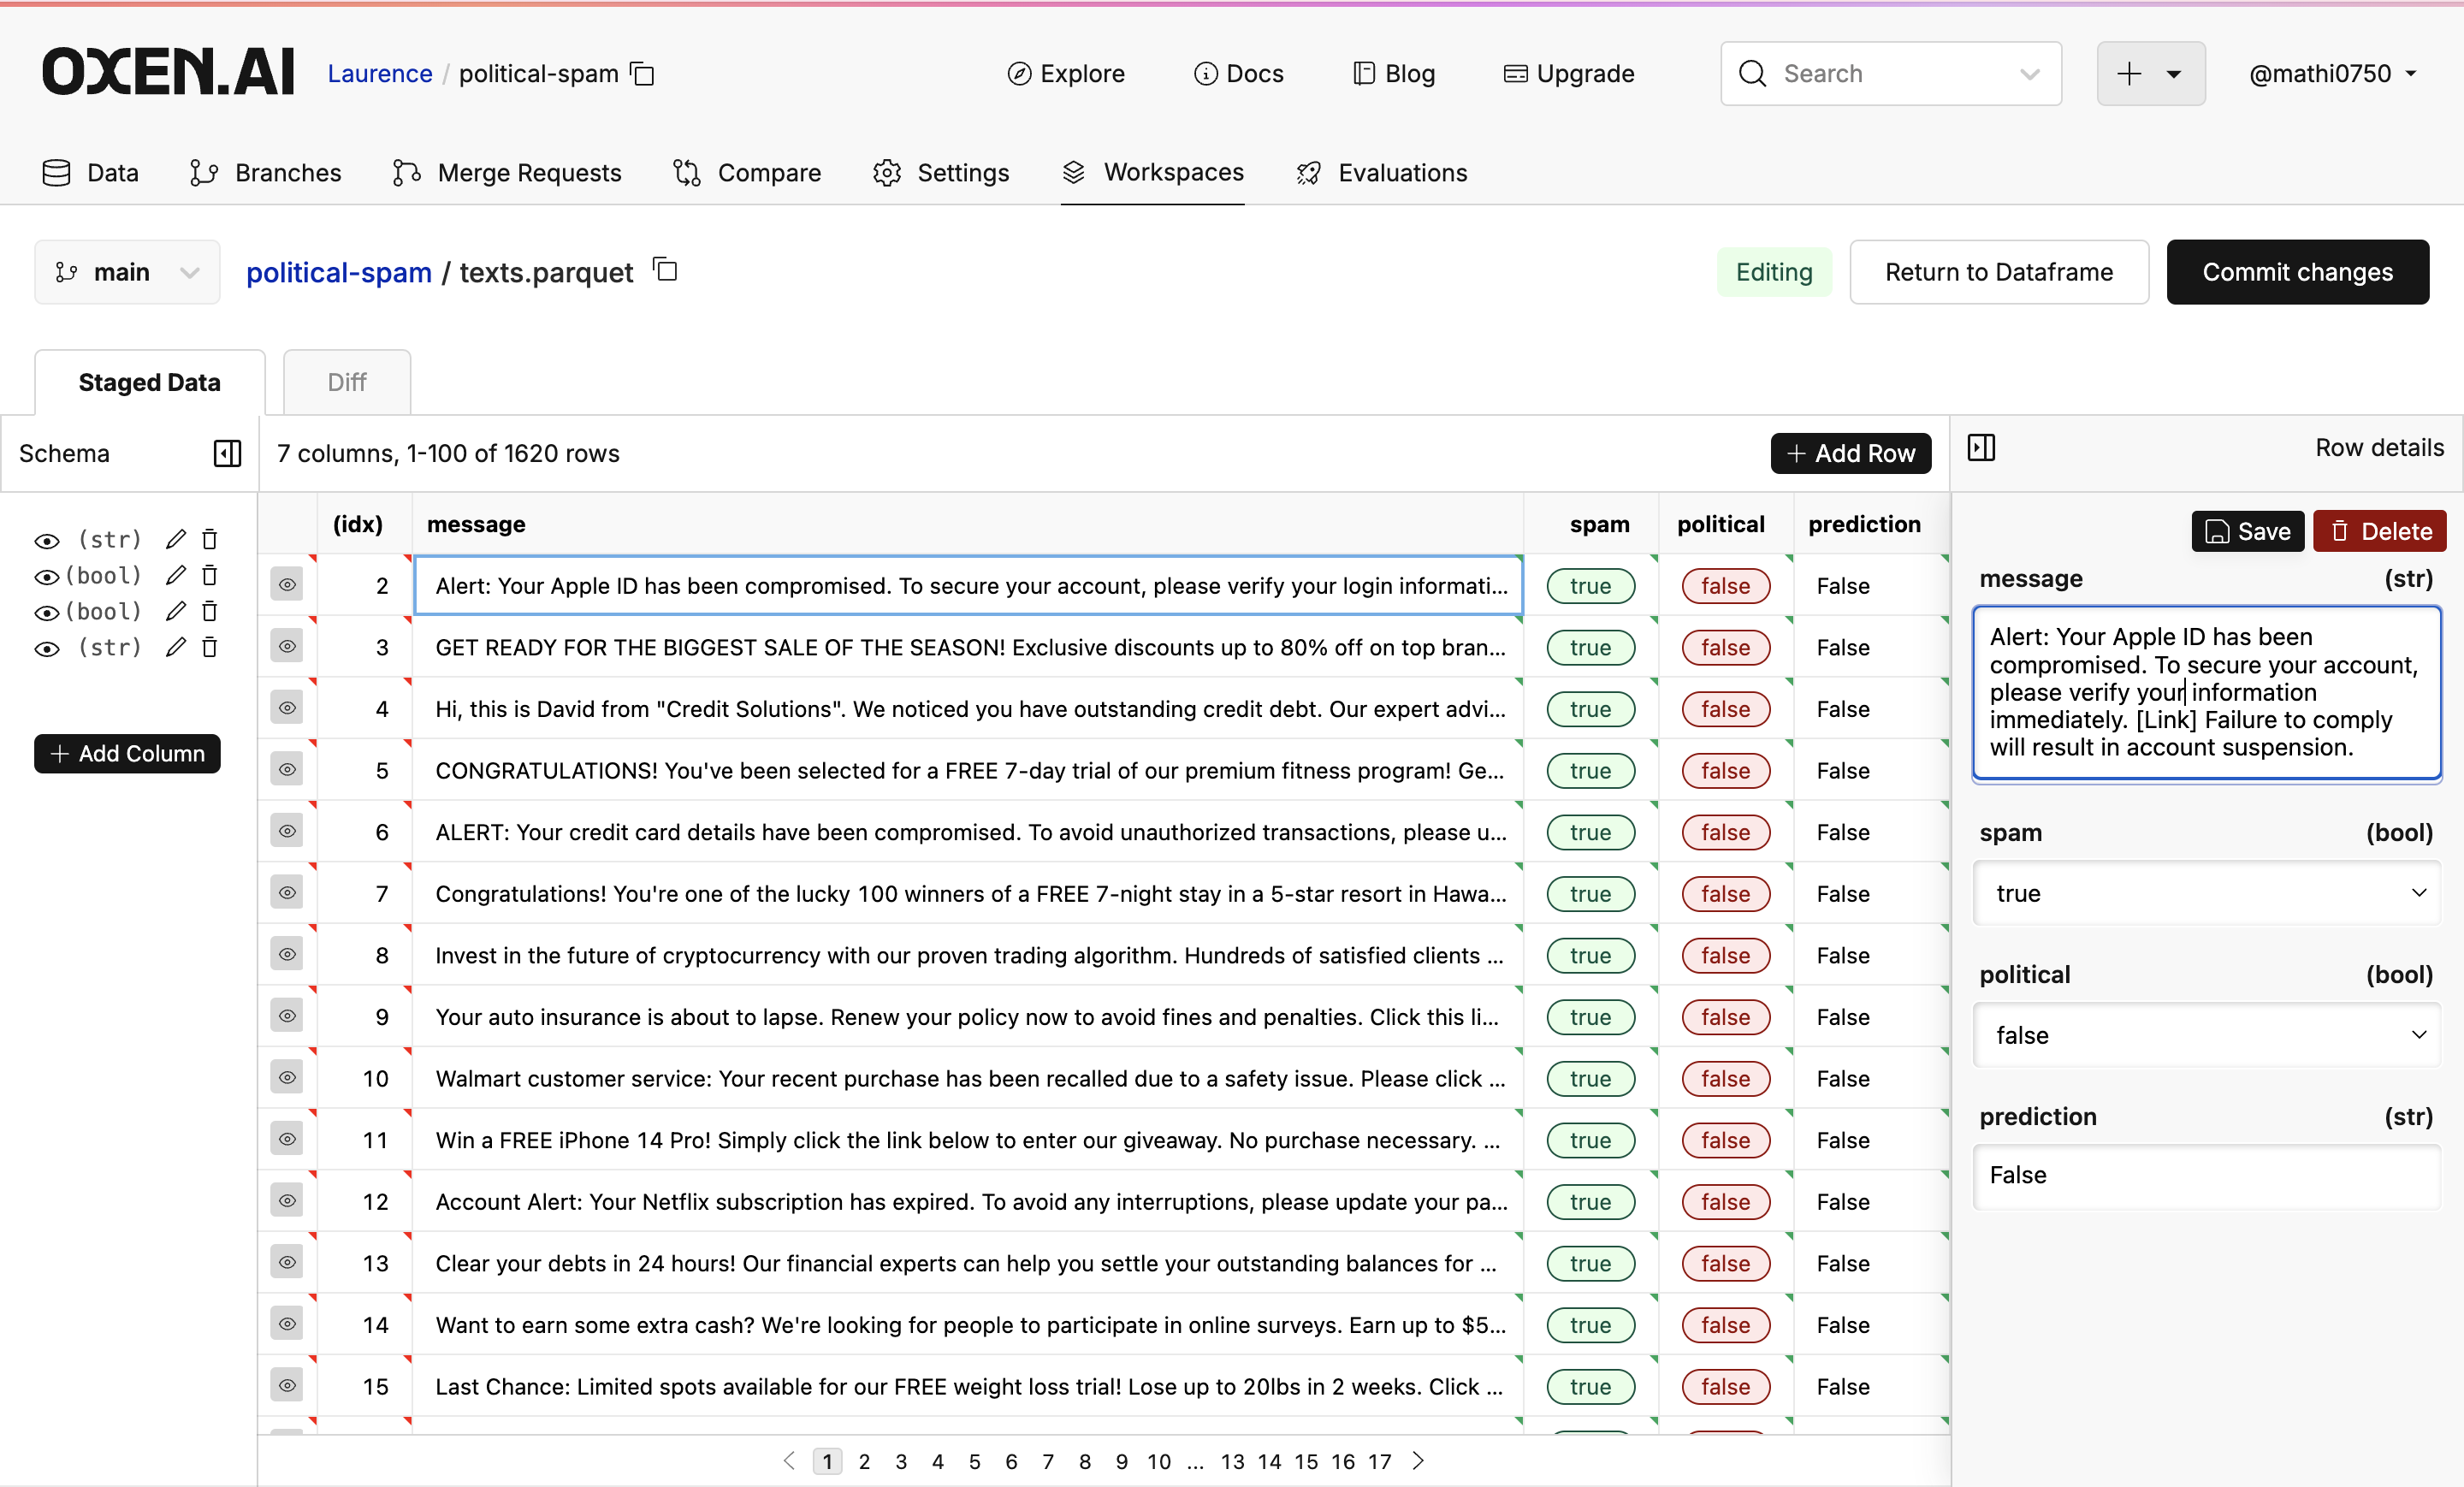
Task: Go to next page arrow in pagination
Action: 1418,1461
